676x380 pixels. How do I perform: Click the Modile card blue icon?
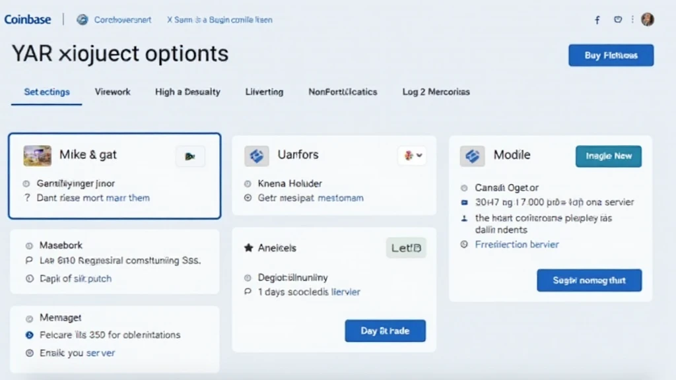[472, 156]
